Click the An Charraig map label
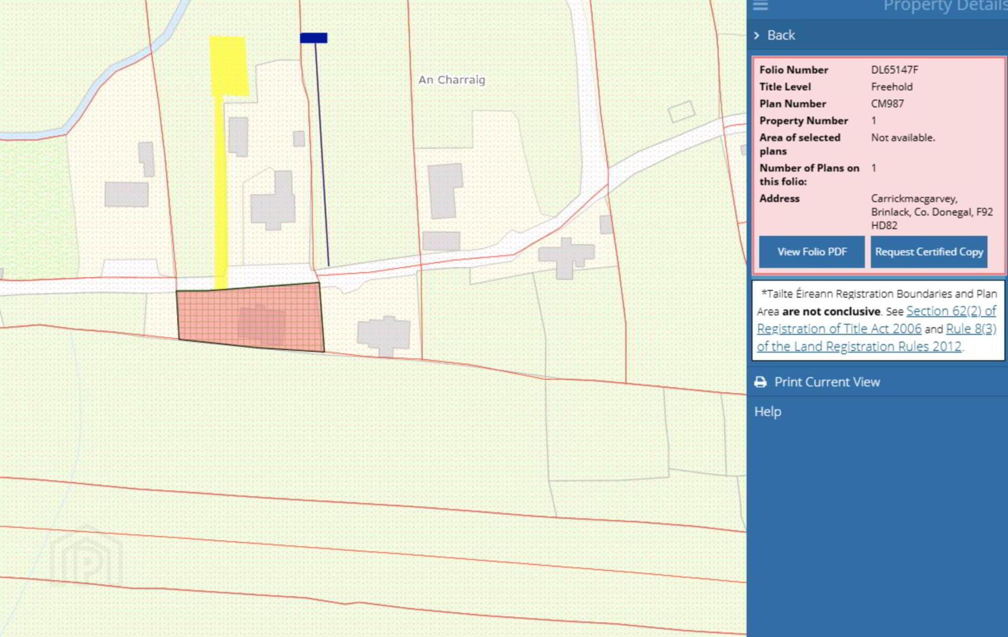 pos(451,80)
